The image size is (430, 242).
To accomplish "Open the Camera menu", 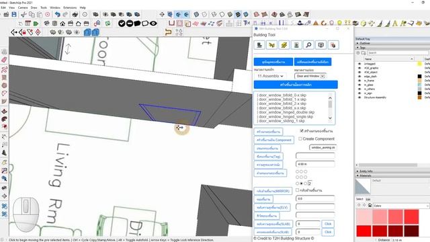I will 23,7.
